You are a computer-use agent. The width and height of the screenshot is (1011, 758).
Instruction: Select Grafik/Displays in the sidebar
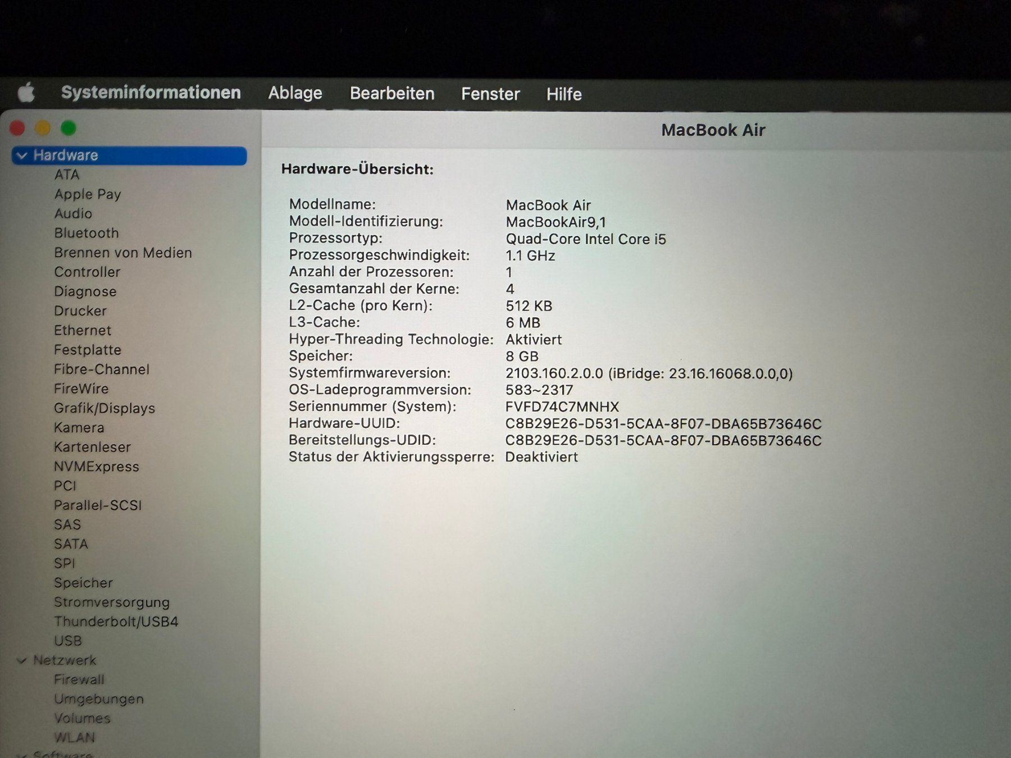click(104, 408)
